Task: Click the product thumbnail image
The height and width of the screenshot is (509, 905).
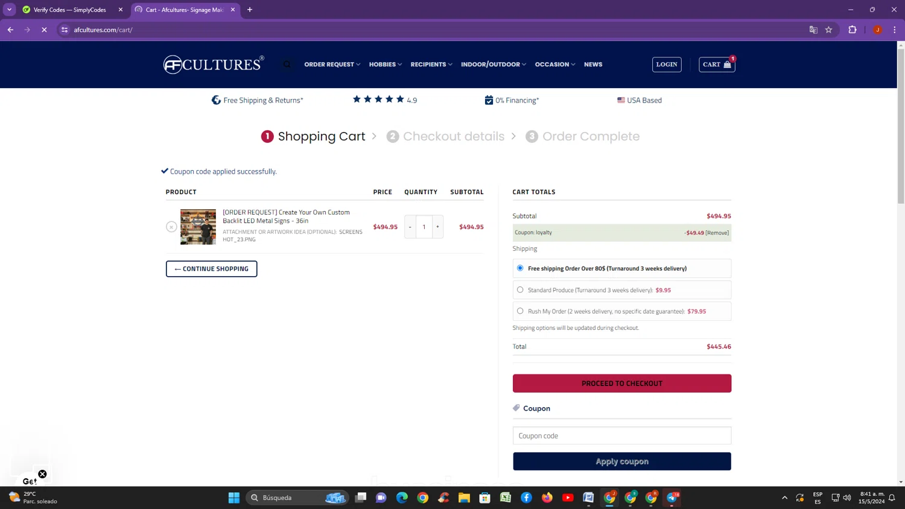Action: 198,227
